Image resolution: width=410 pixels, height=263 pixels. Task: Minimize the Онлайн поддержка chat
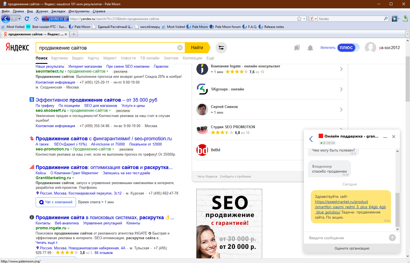(385, 137)
